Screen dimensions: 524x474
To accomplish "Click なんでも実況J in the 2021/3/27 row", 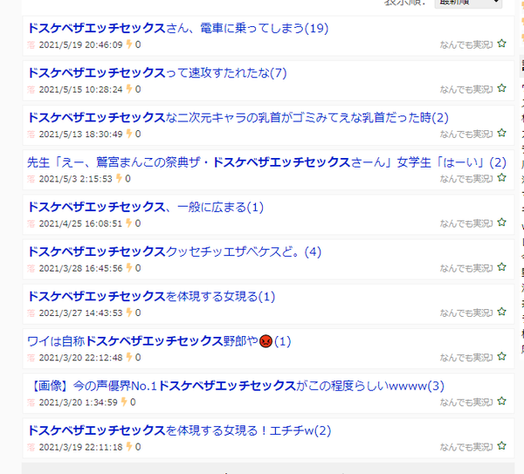I will [x=466, y=313].
